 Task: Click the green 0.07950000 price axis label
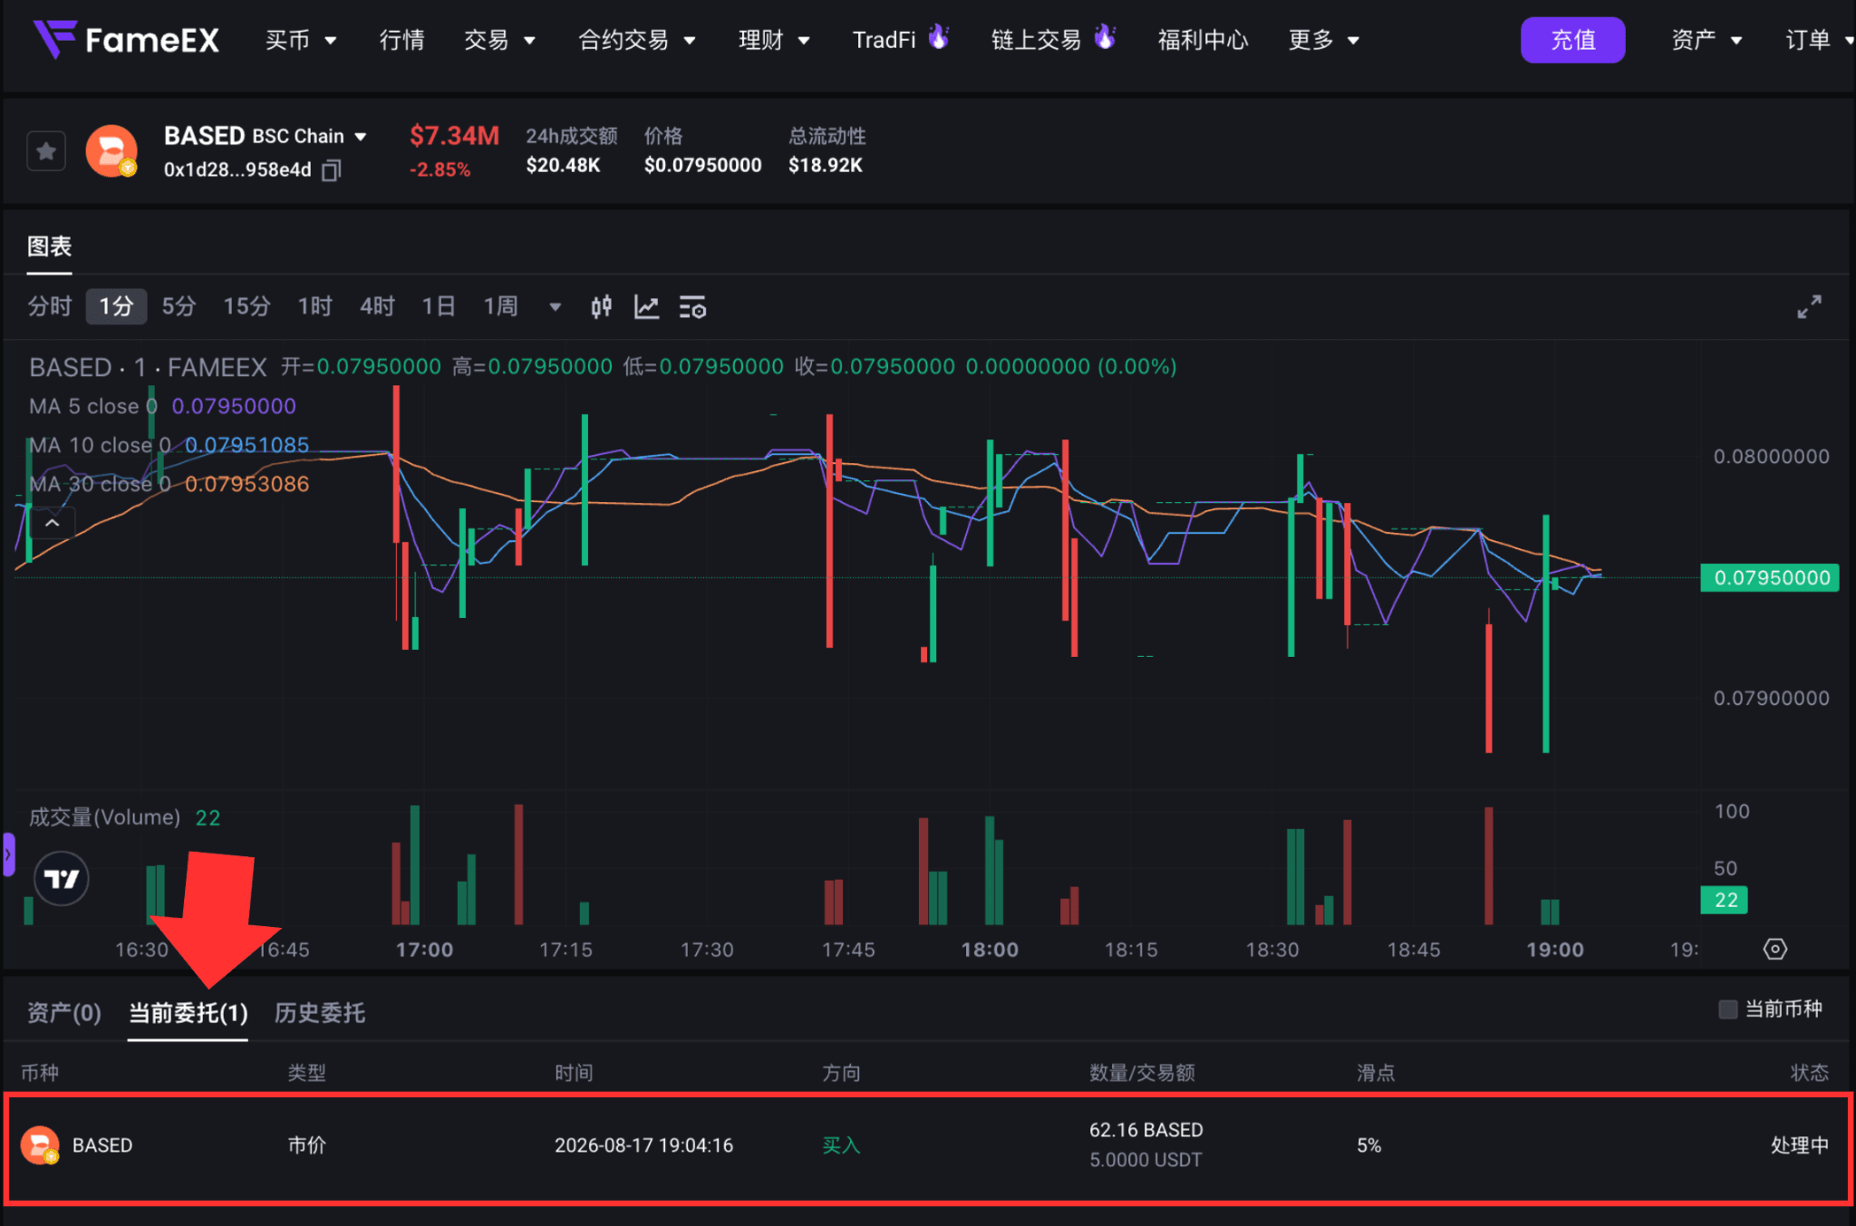tap(1771, 578)
